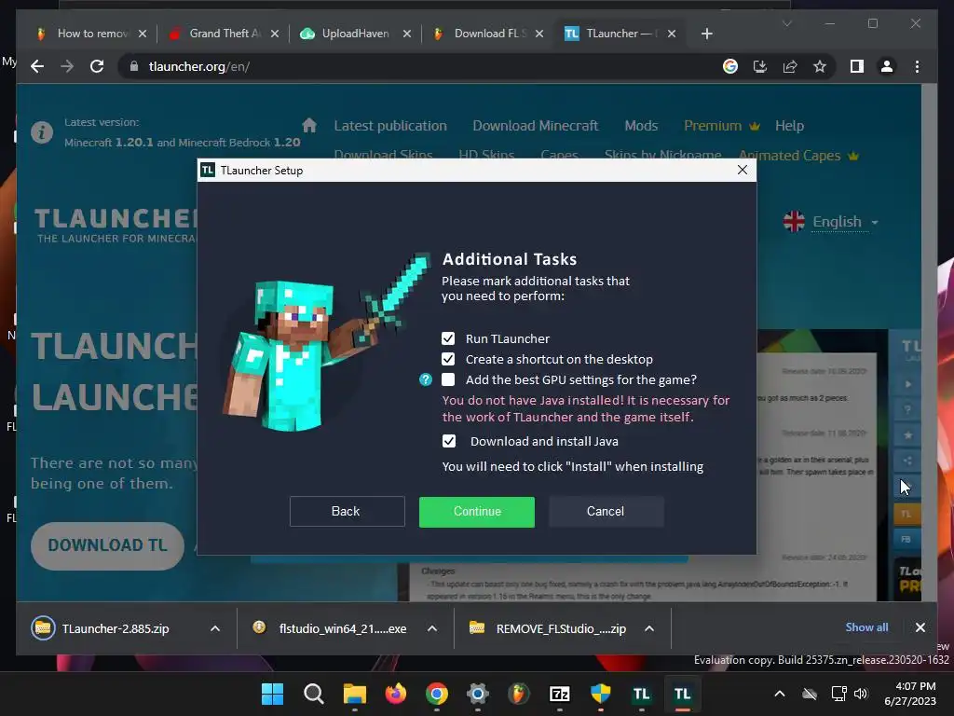
Task: Open Download Minecraft menu item
Action: 536,126
